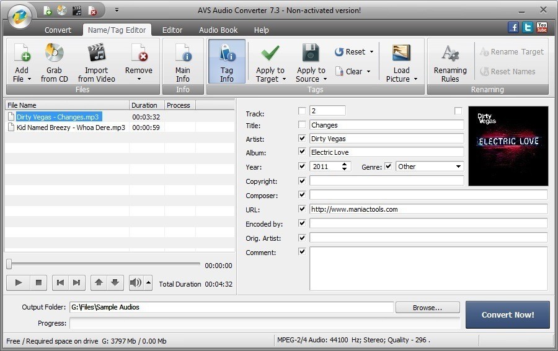Expand the Add File dropdown arrow
The height and width of the screenshot is (351, 558).
pos(29,79)
